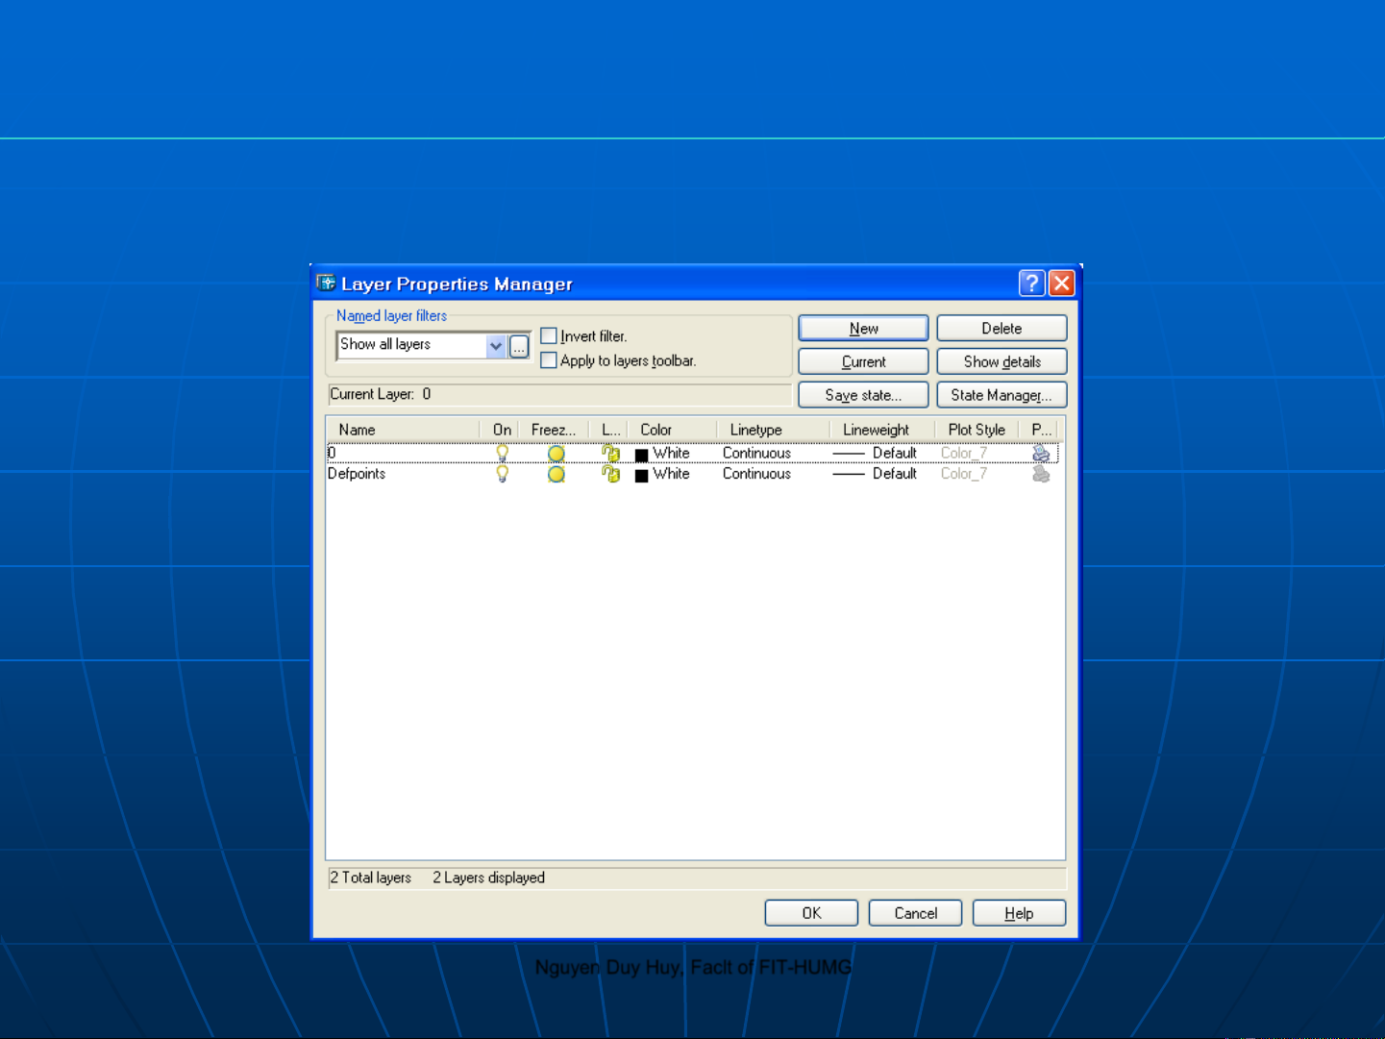The image size is (1385, 1039).
Task: Change the color swatch of layer 0
Action: pyautogui.click(x=642, y=455)
